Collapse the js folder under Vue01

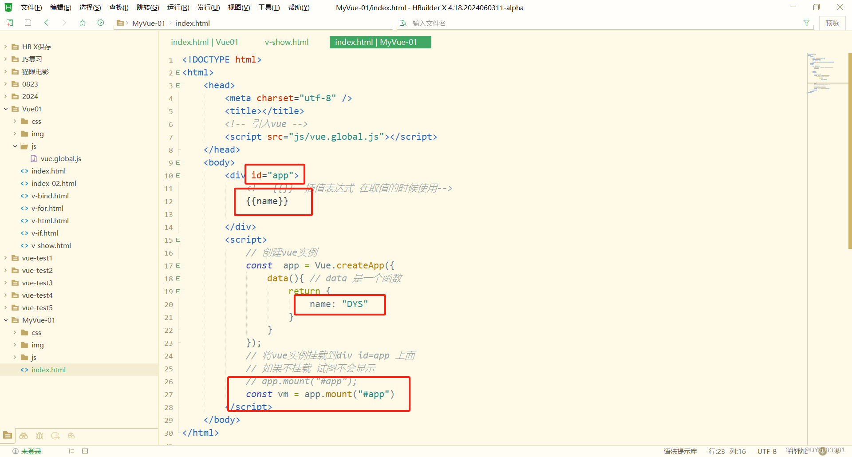[15, 146]
